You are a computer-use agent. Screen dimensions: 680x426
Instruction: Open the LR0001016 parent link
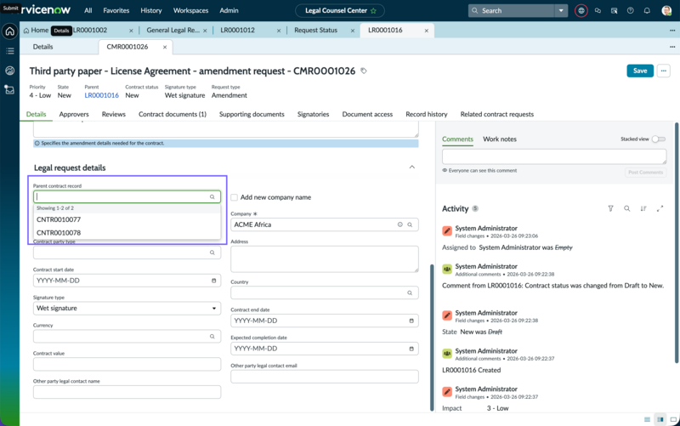point(101,95)
